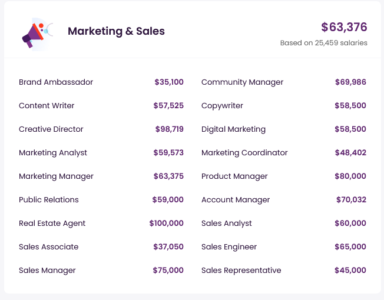The width and height of the screenshot is (384, 300).
Task: Click the $63,376 average salary figure
Action: 344,27
